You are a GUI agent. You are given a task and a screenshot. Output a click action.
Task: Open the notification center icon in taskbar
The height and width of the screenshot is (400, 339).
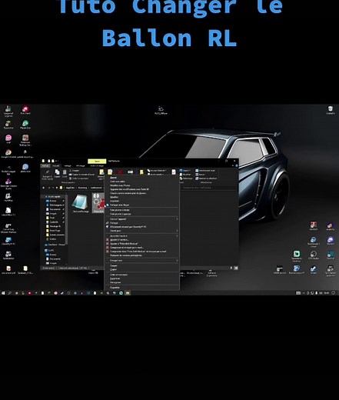point(334,293)
